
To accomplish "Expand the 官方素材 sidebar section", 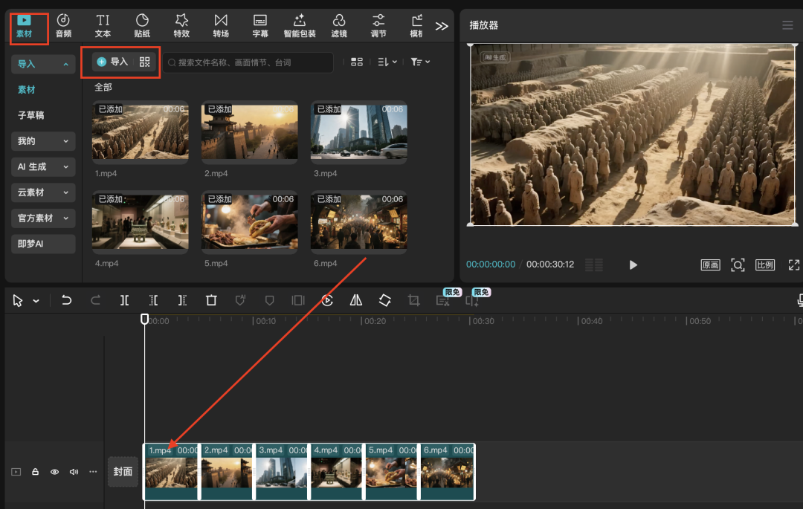I will click(43, 218).
